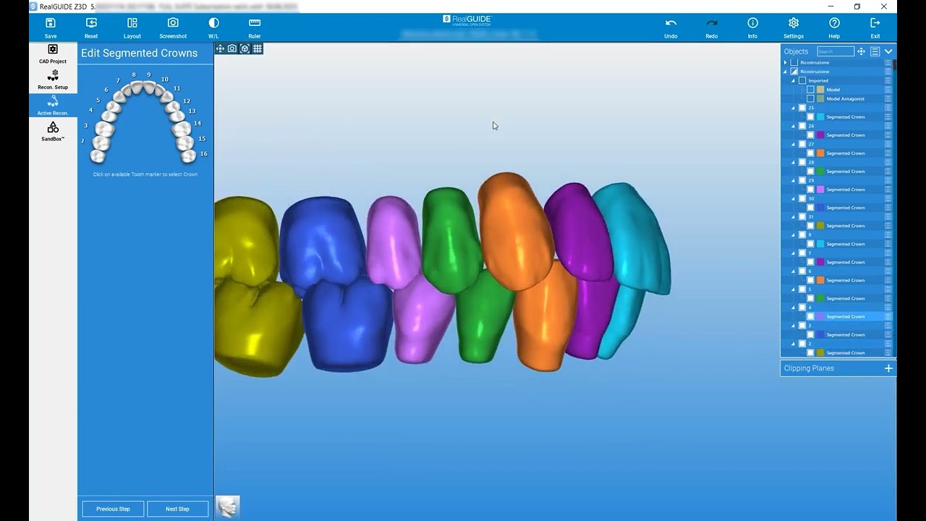Collapse tree node 31
The height and width of the screenshot is (521, 926).
point(794,216)
